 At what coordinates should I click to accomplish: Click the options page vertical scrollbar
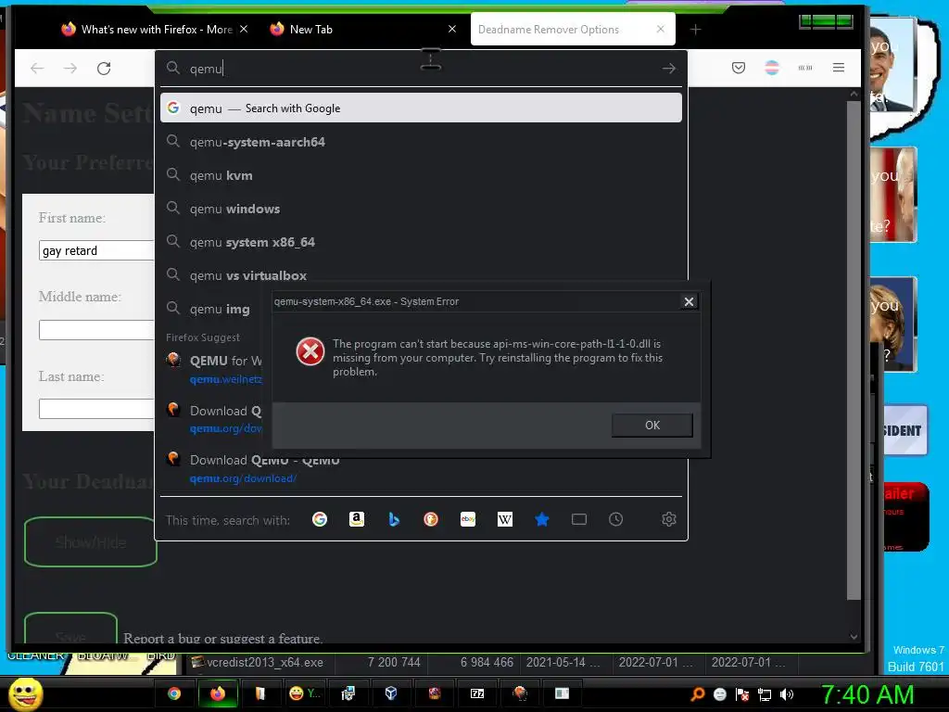tap(854, 350)
